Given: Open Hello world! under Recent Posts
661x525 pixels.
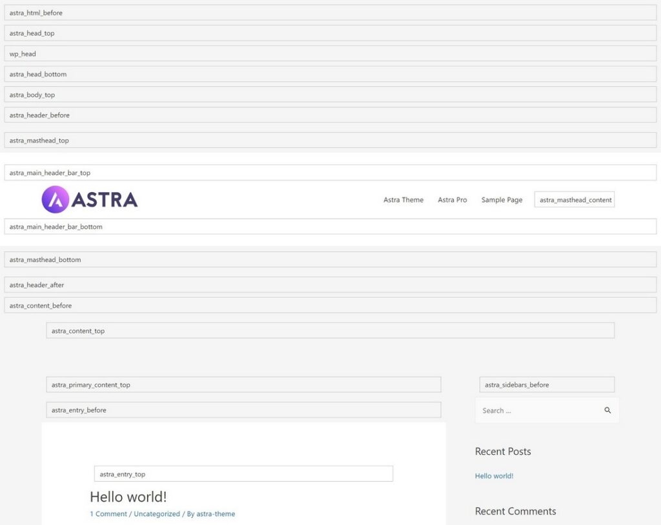Looking at the screenshot, I should tap(494, 475).
